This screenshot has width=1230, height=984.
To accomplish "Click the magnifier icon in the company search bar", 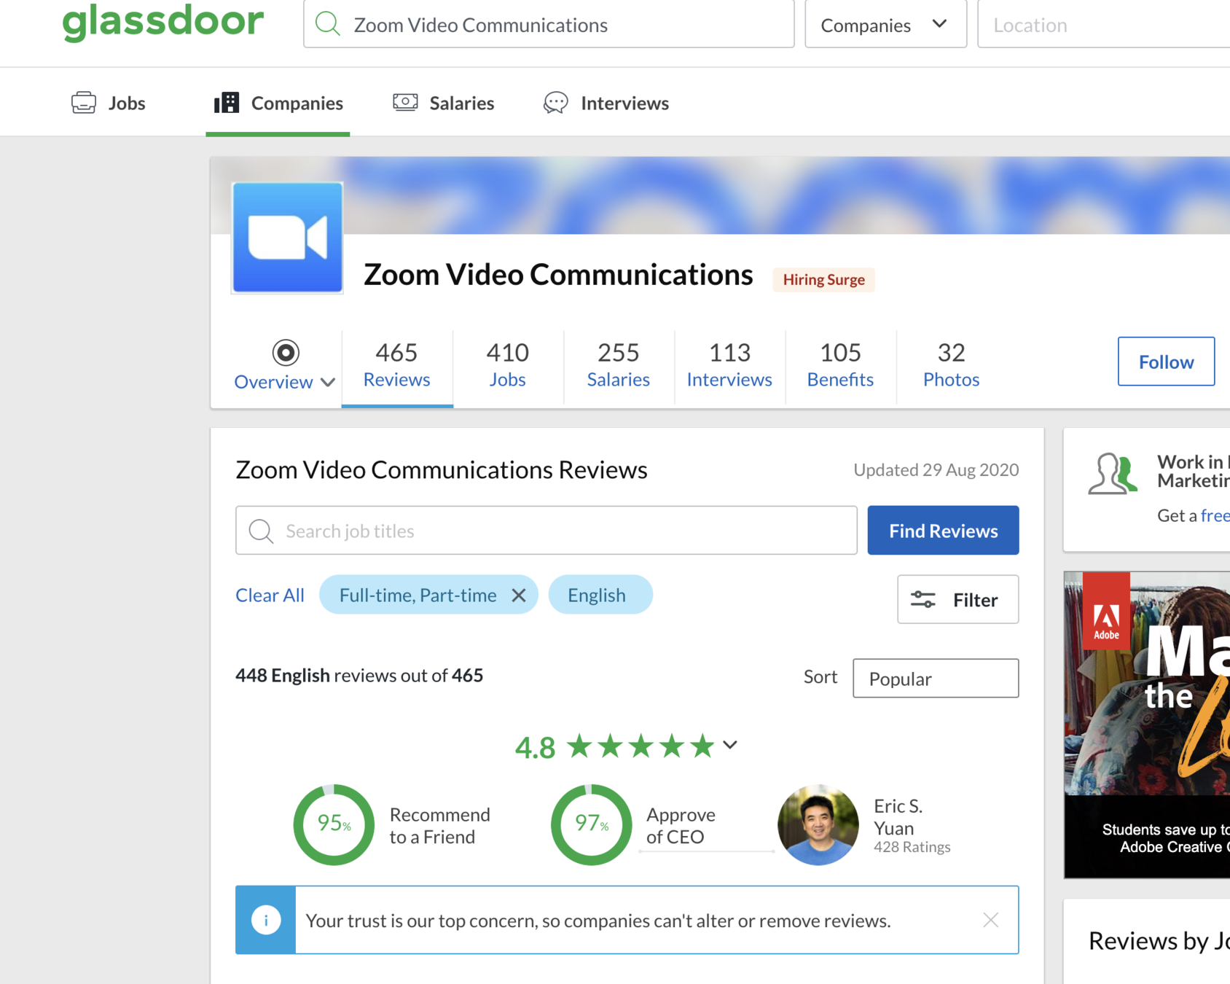I will [328, 25].
